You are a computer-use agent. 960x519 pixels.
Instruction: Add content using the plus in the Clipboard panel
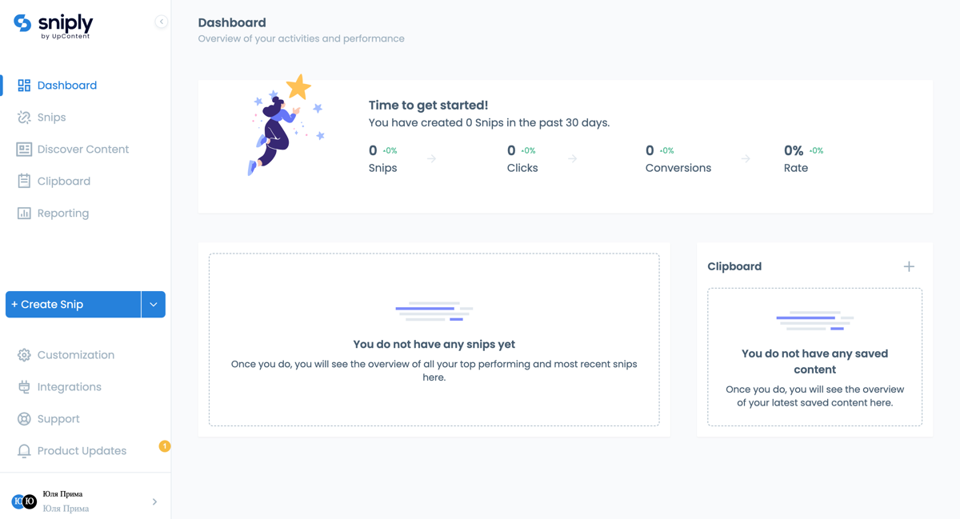[909, 266]
